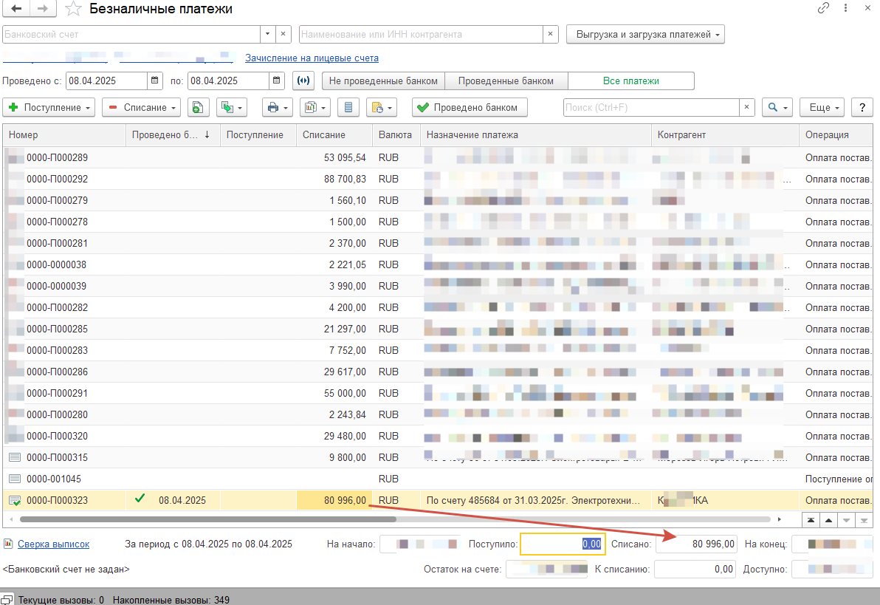Move up one row with arrow button
880x605 pixels.
coord(828,520)
